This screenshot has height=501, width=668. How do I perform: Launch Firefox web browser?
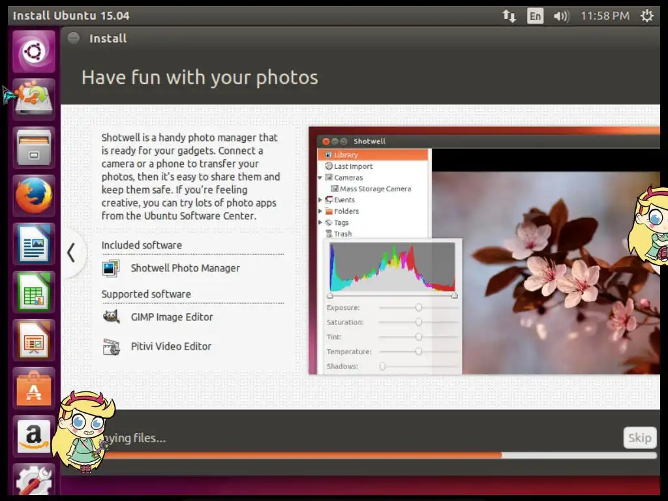pyautogui.click(x=34, y=196)
